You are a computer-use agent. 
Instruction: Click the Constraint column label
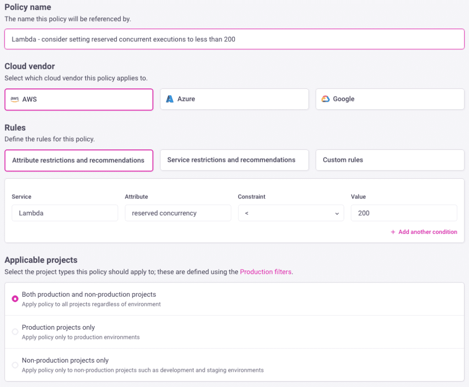251,197
